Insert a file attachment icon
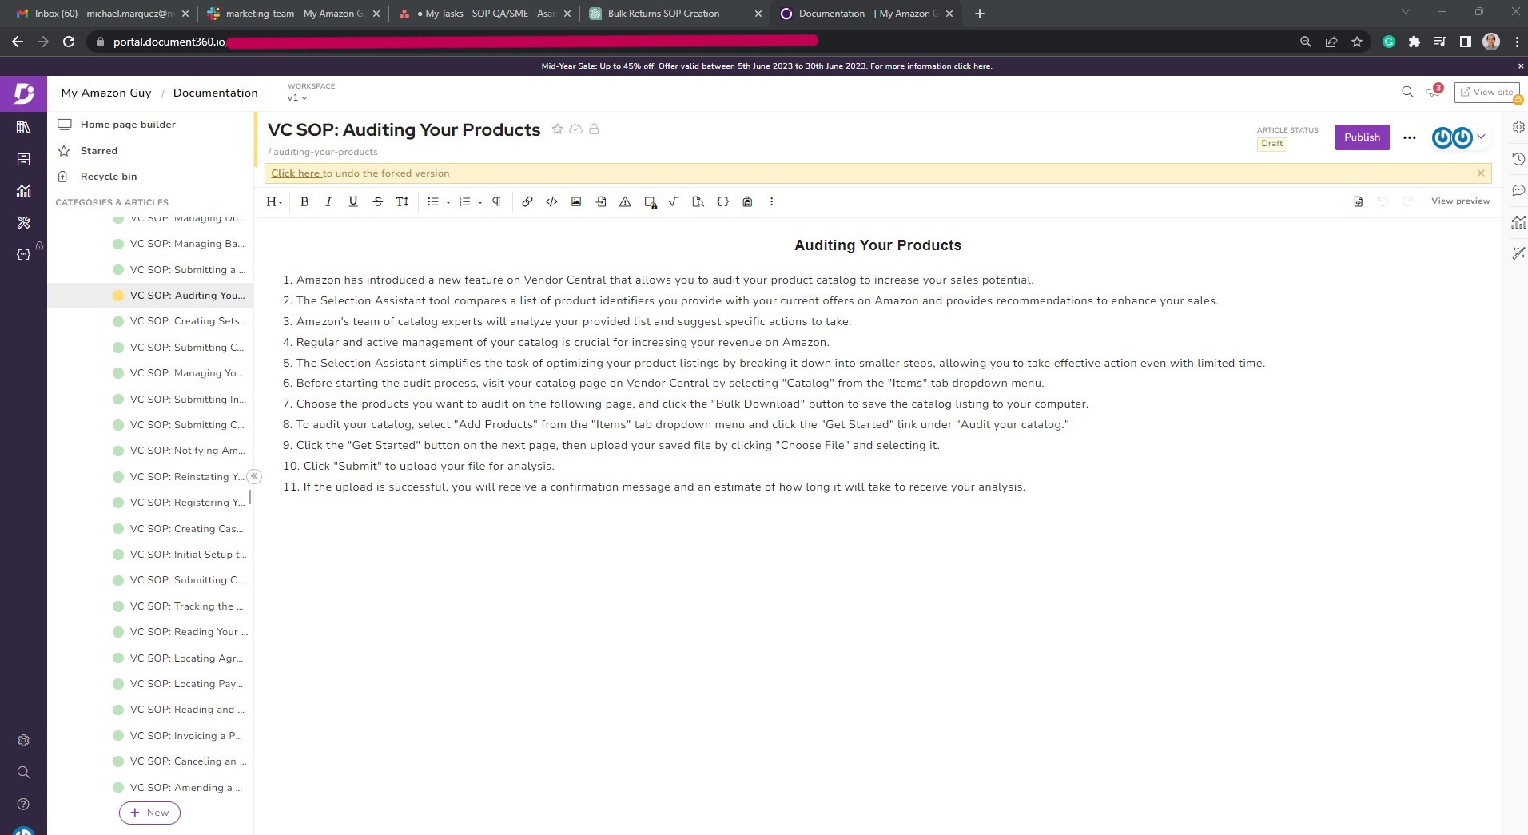The height and width of the screenshot is (835, 1528). pyautogui.click(x=601, y=202)
